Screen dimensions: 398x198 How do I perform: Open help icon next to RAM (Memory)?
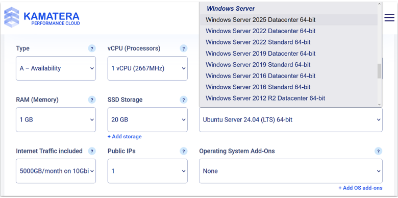coord(92,100)
